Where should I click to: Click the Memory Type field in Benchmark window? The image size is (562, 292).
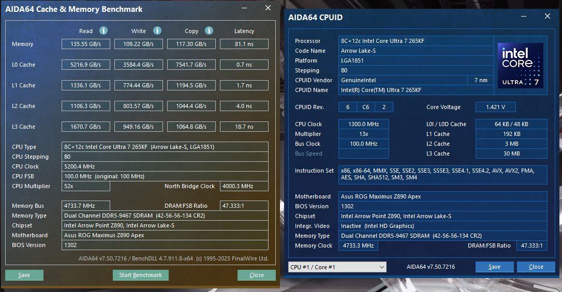[165, 216]
